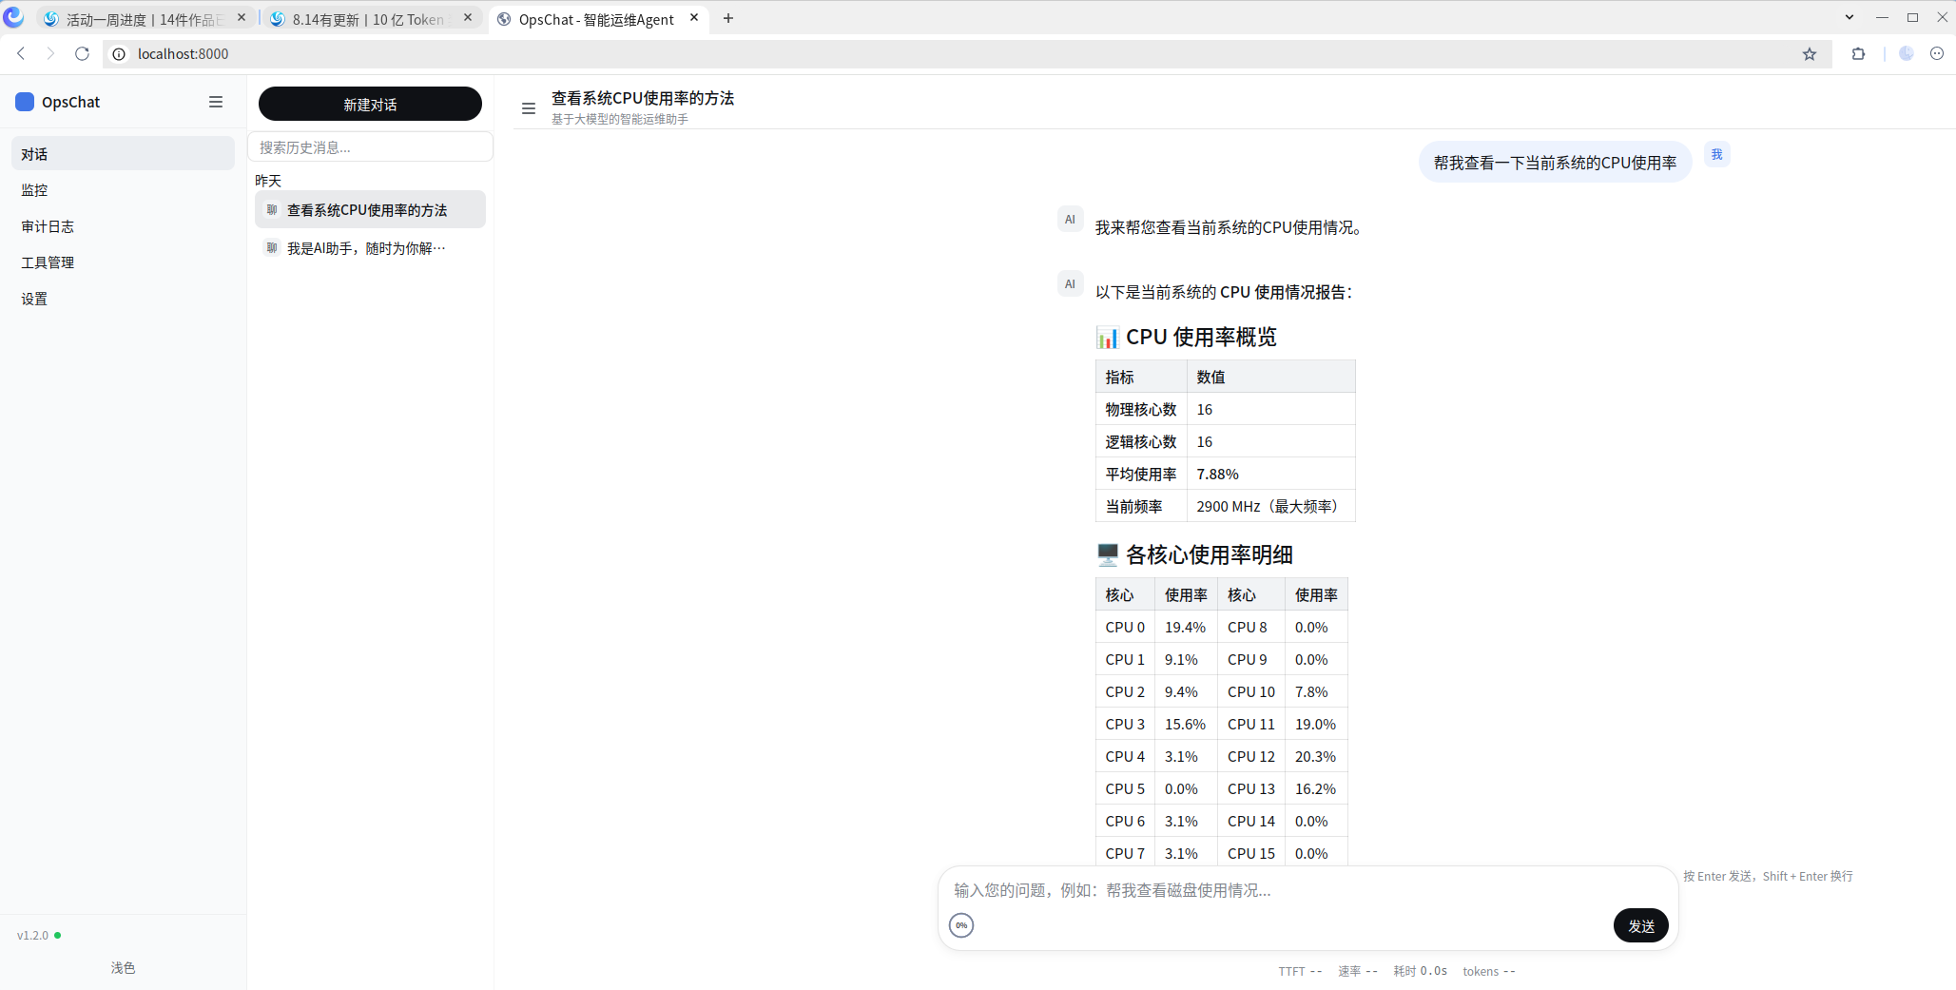Send the message with 发送 button
Screen dimensions: 1956x990
tap(1640, 925)
